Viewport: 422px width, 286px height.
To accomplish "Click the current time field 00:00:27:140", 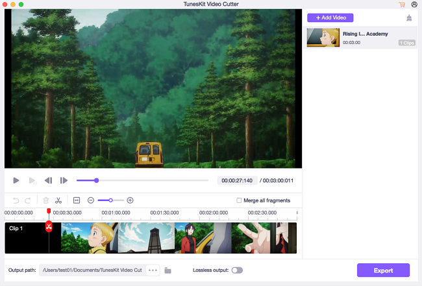I will [x=237, y=181].
